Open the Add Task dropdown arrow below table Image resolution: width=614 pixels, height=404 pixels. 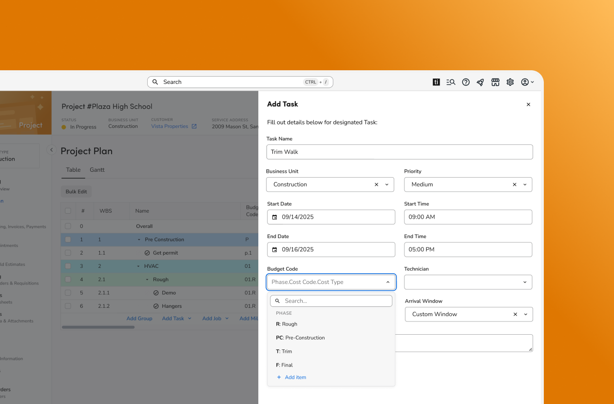click(190, 319)
